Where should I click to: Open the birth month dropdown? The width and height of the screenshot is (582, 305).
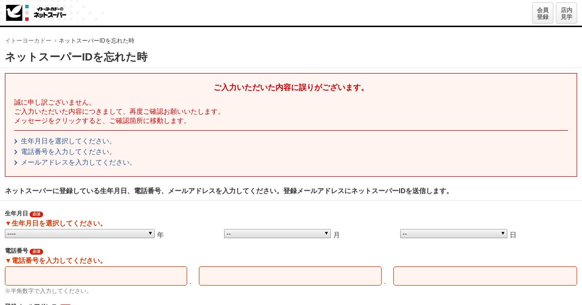277,234
